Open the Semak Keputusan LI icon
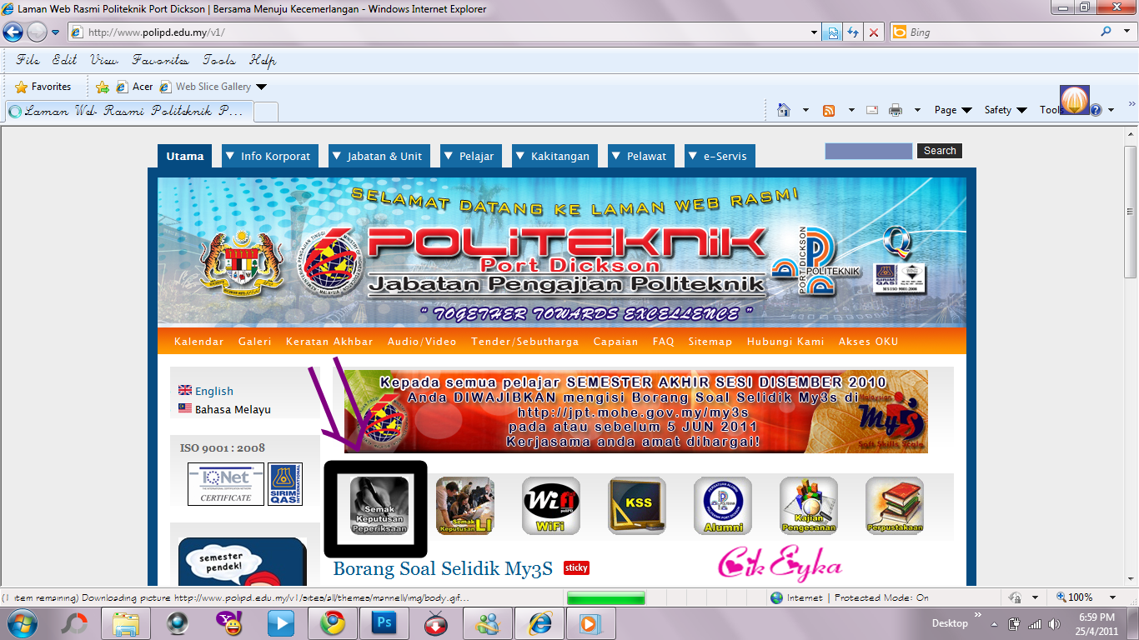Image resolution: width=1139 pixels, height=640 pixels. [465, 505]
